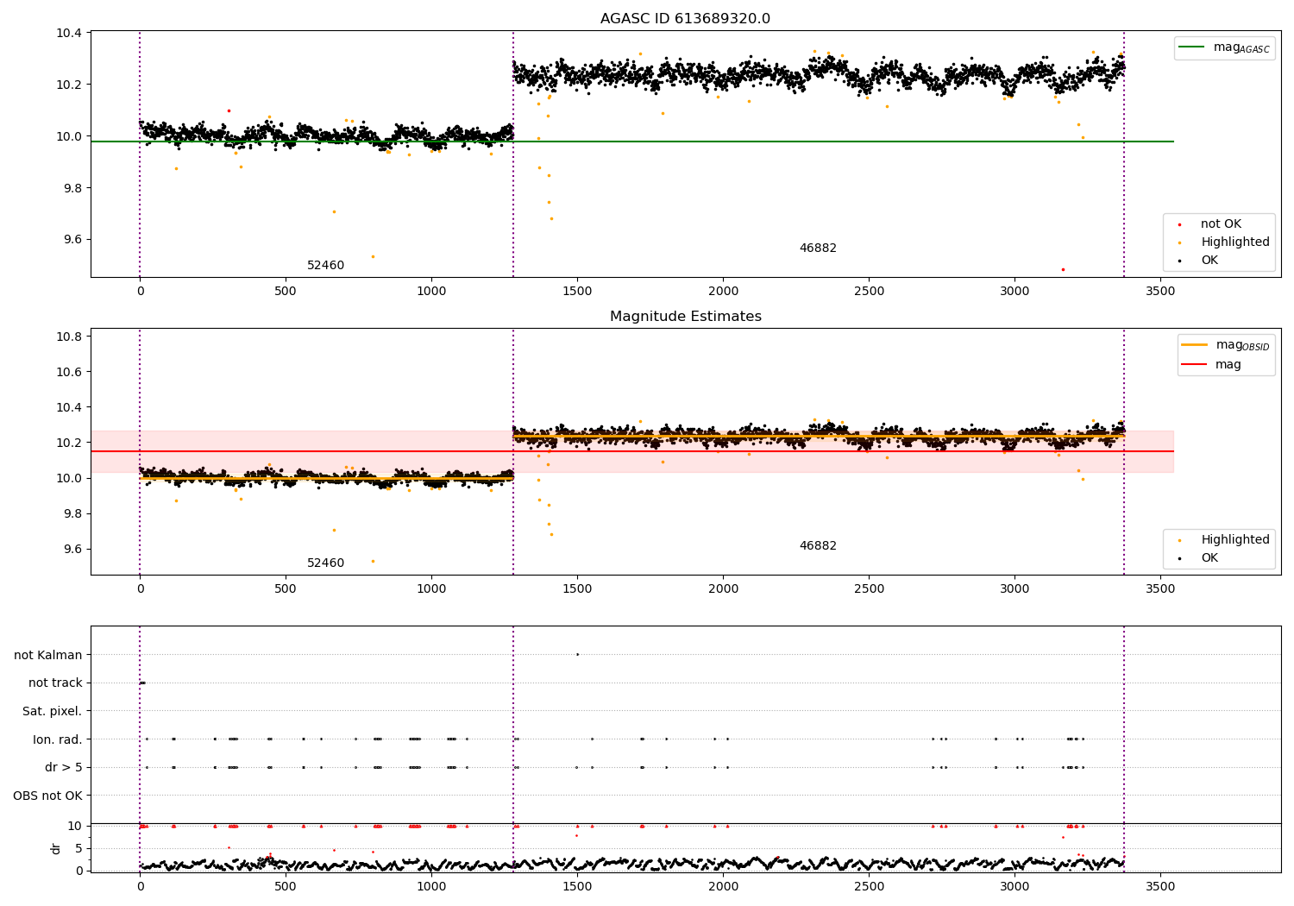Click the 'mag OBSID' legend label
Image resolution: width=1294 pixels, height=906 pixels.
click(x=1242, y=345)
